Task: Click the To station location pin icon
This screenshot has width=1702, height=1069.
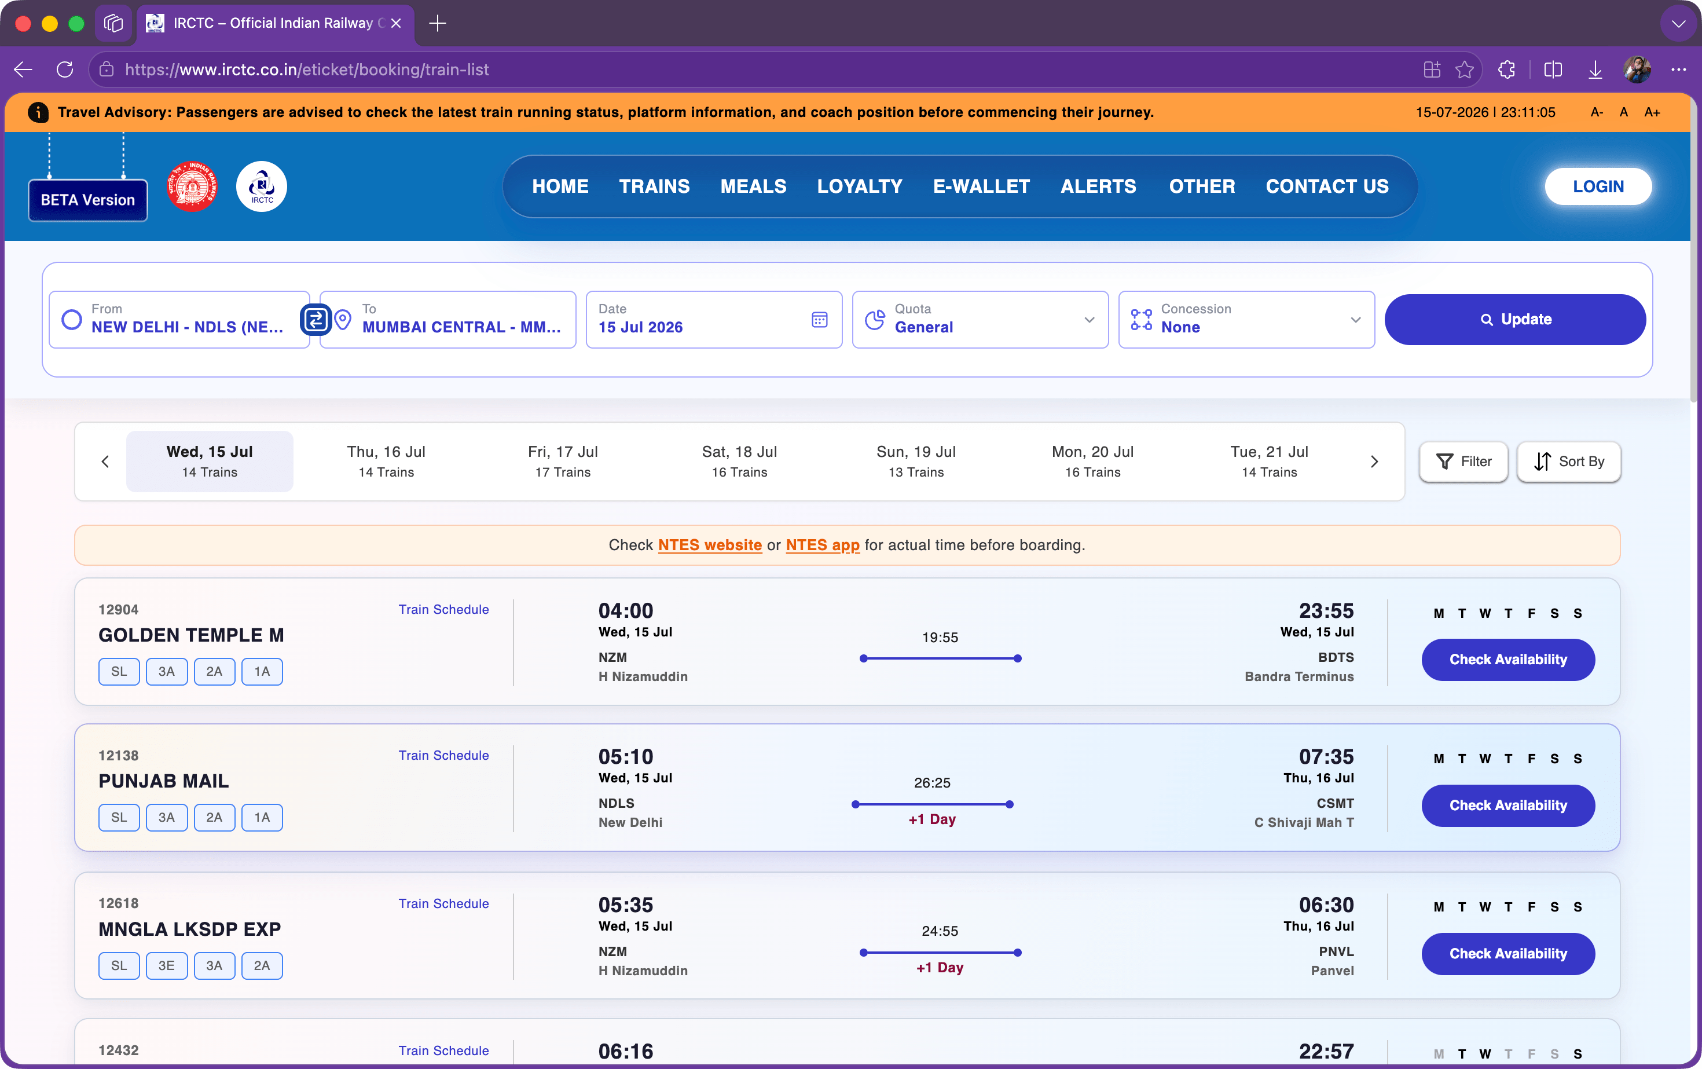Action: click(343, 320)
